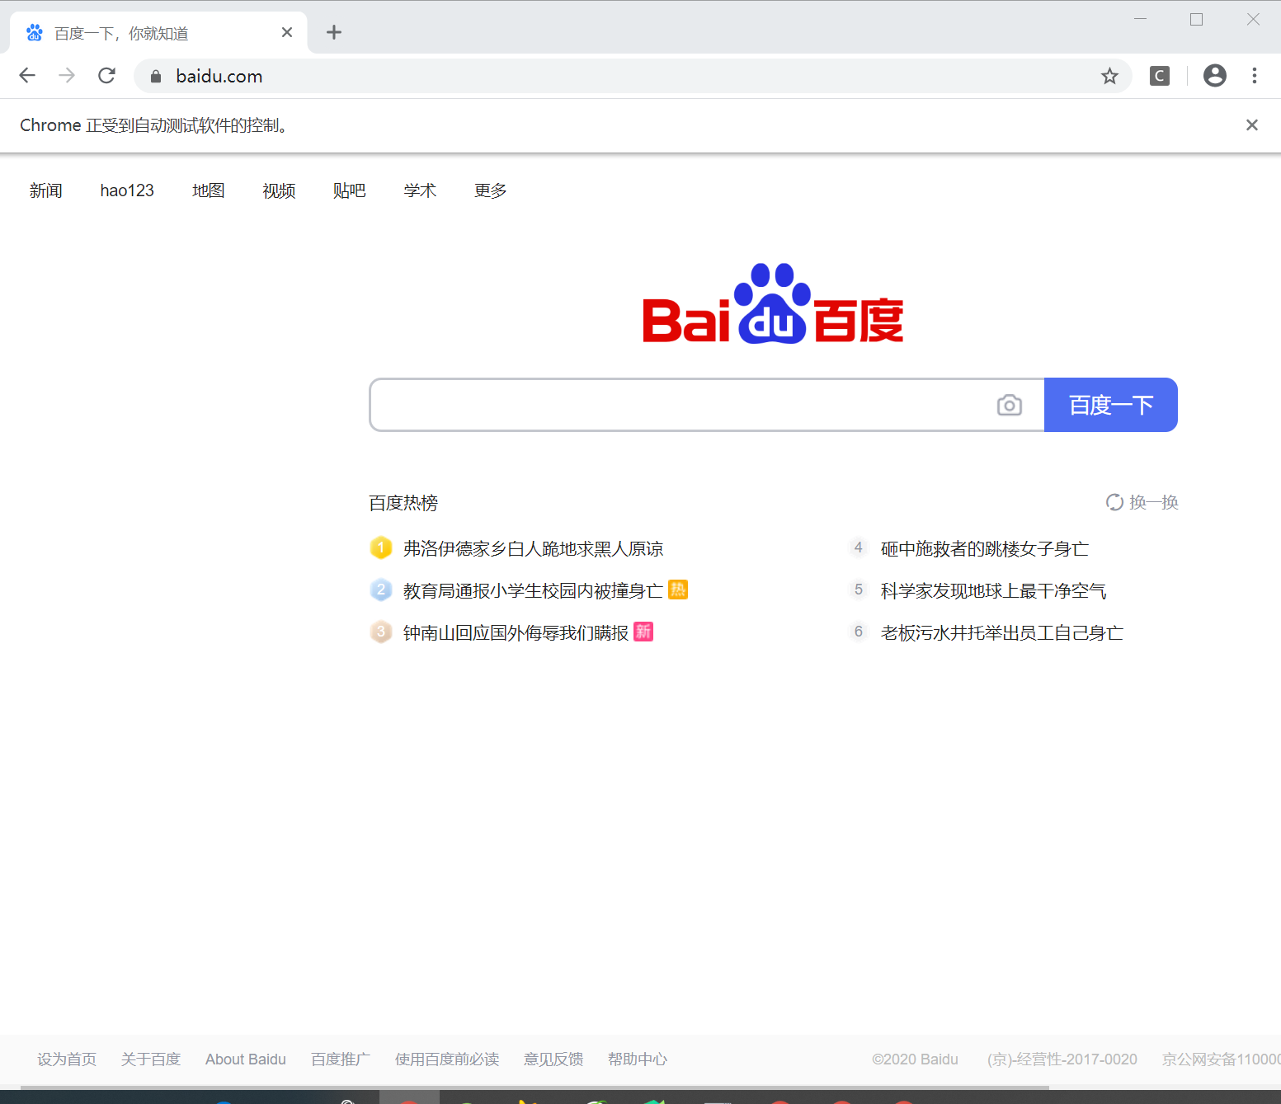Refresh hot list with 换一换
This screenshot has width=1281, height=1104.
(x=1142, y=502)
